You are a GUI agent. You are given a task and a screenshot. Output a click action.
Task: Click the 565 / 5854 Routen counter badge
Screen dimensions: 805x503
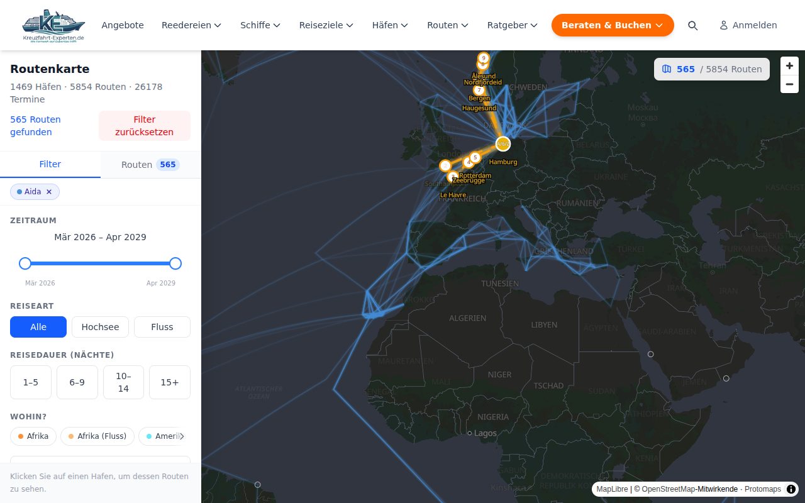712,69
